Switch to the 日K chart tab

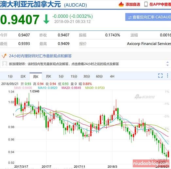click(x=23, y=76)
